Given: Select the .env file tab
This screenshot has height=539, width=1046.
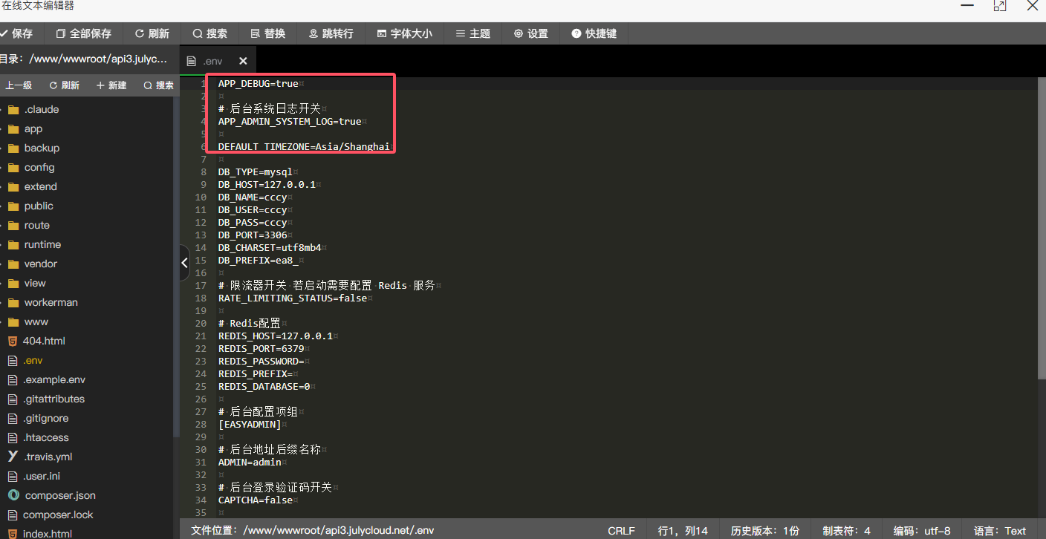Looking at the screenshot, I should pyautogui.click(x=212, y=61).
